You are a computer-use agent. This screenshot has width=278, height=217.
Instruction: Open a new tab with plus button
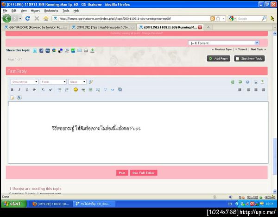(x=208, y=27)
